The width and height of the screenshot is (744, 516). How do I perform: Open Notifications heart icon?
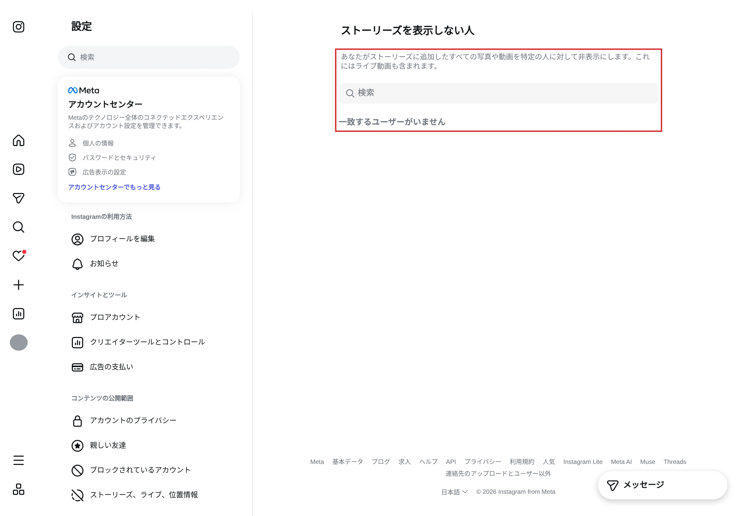(x=18, y=256)
